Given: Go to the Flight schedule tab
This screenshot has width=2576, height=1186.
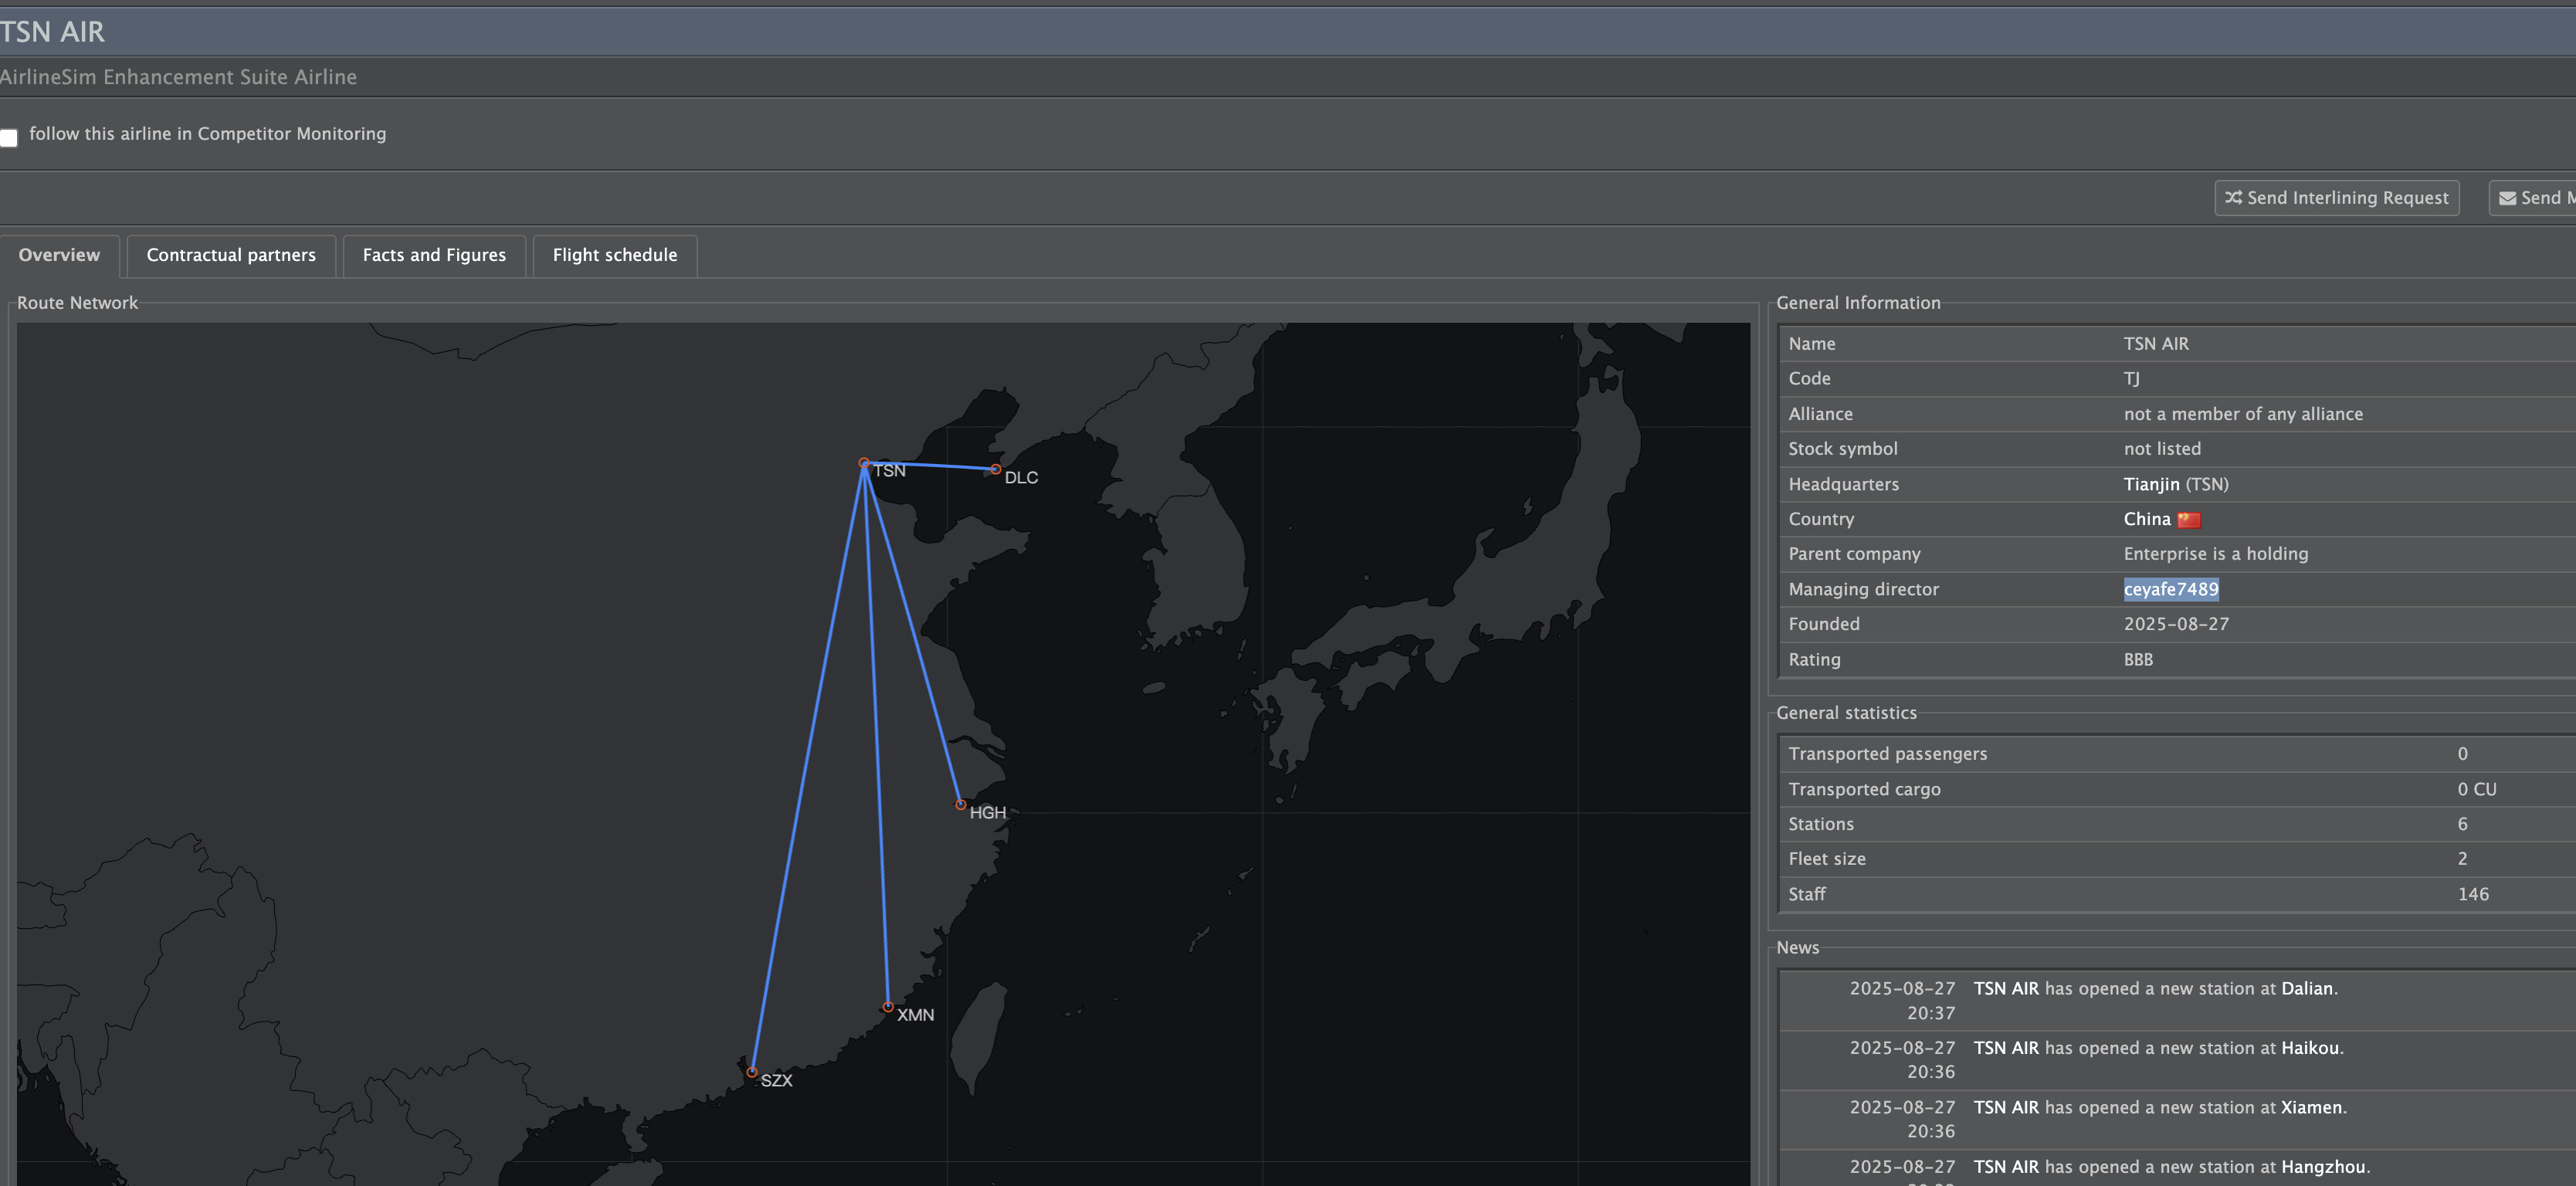Looking at the screenshot, I should pos(614,255).
